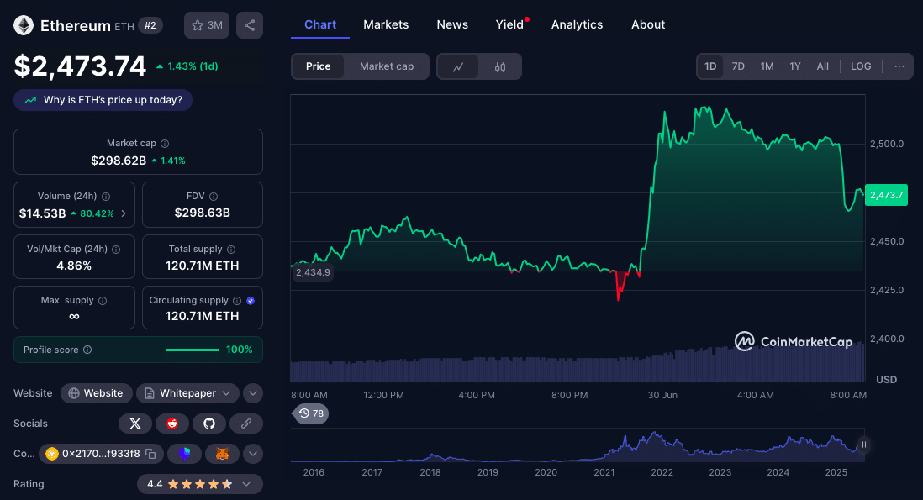Open the About tab

648,24
